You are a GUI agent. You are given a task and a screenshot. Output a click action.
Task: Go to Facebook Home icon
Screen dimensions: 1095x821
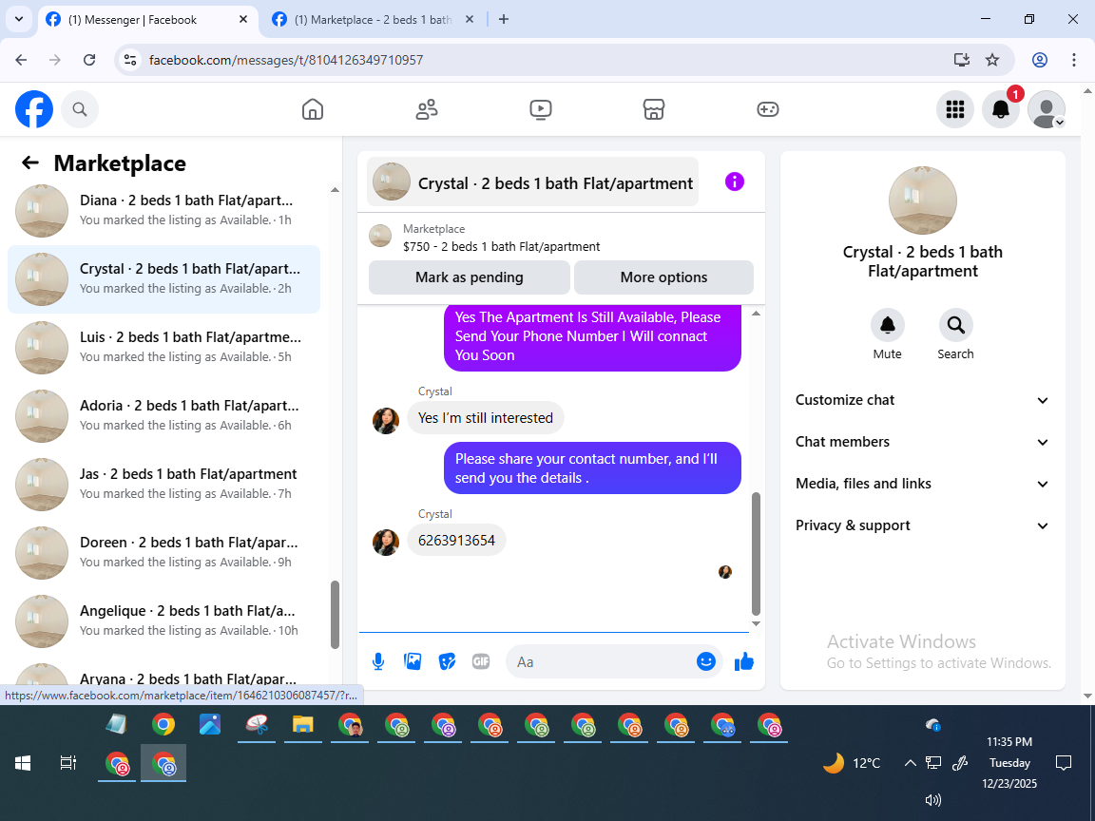point(312,109)
